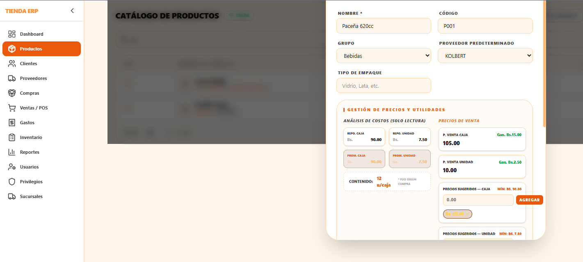The height and width of the screenshot is (262, 583).
Task: Open the Ventas / POS module
Action: pos(41,108)
